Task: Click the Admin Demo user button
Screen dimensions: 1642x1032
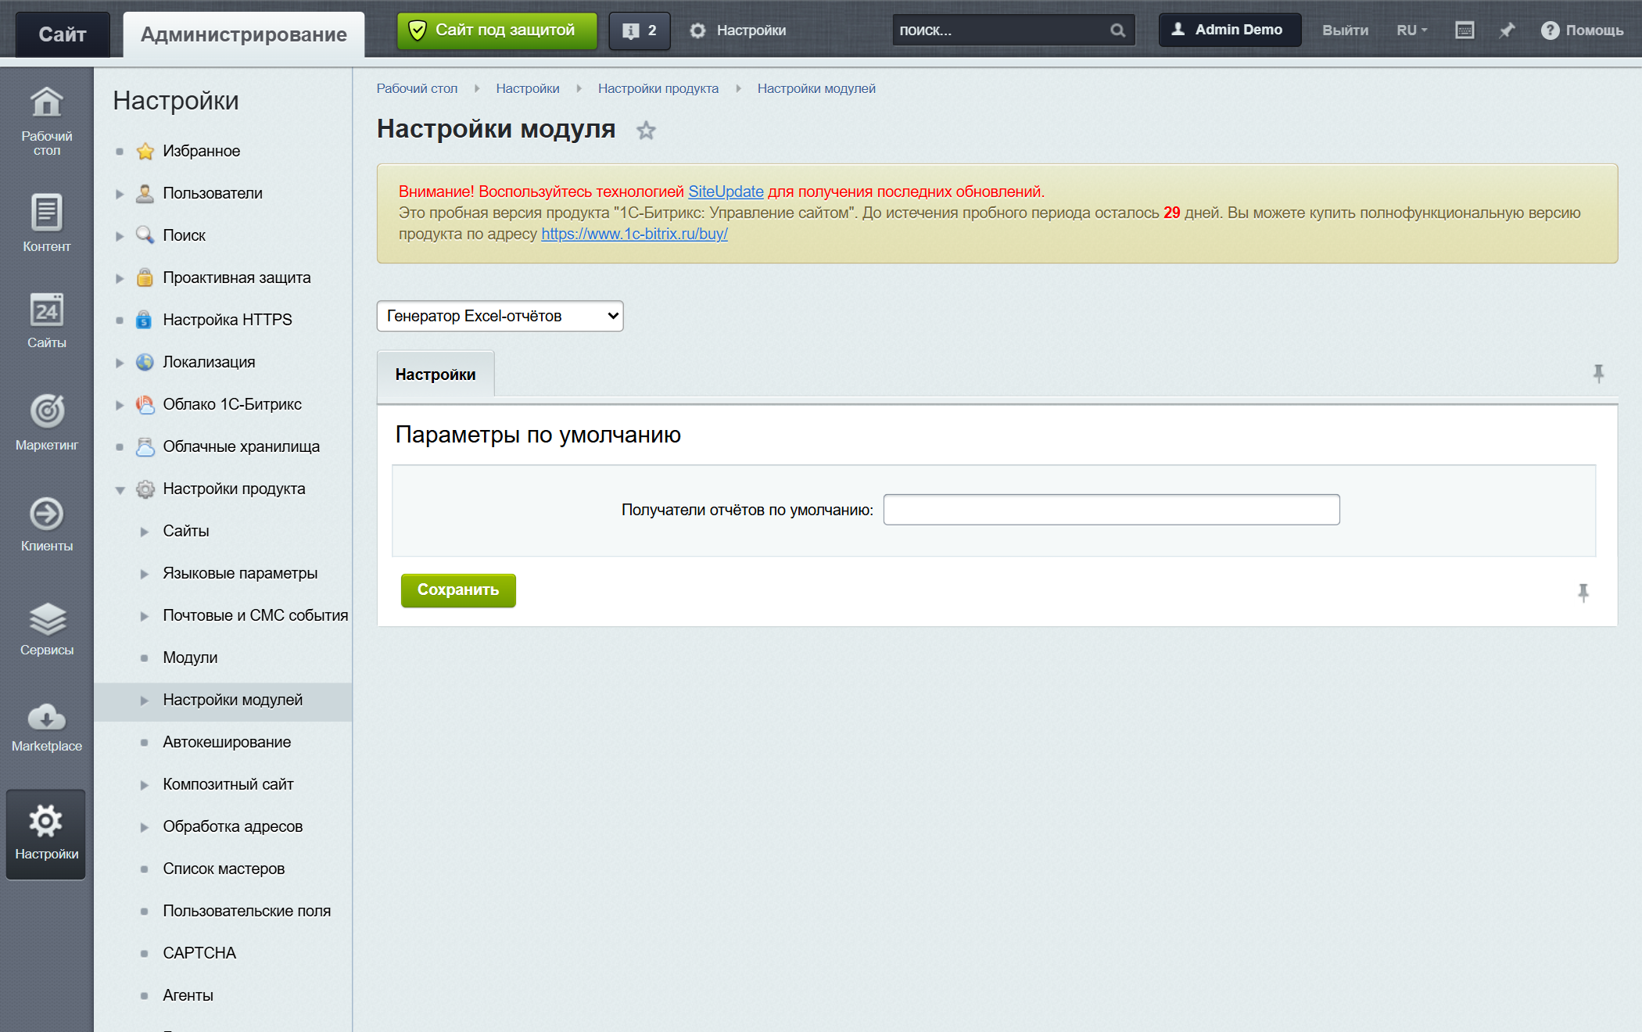Action: point(1230,30)
